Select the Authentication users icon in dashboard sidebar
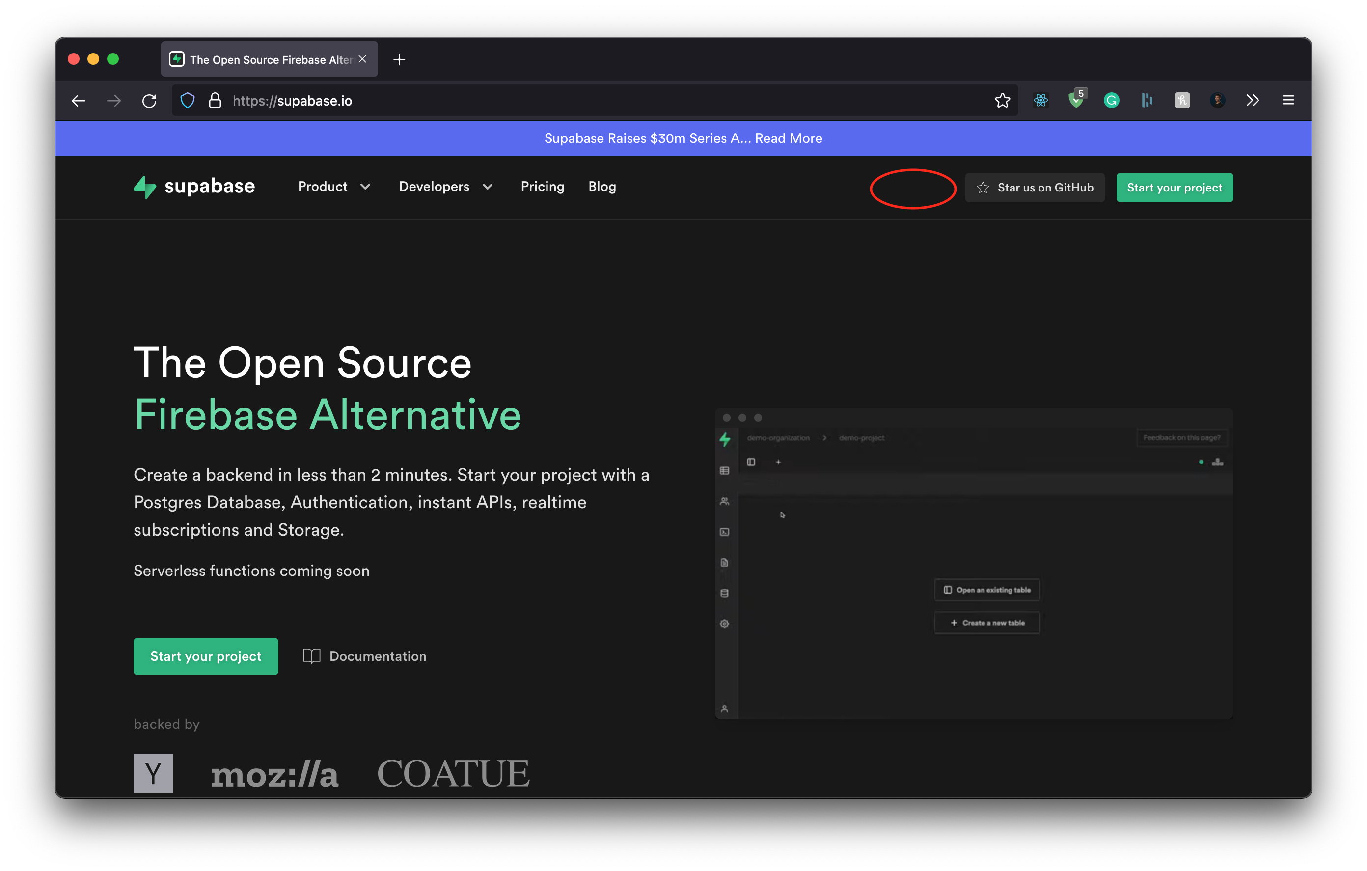Viewport: 1367px width, 871px height. click(x=724, y=501)
